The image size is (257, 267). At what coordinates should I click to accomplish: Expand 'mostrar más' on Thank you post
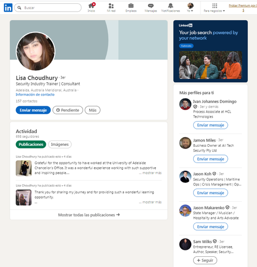[150, 202]
